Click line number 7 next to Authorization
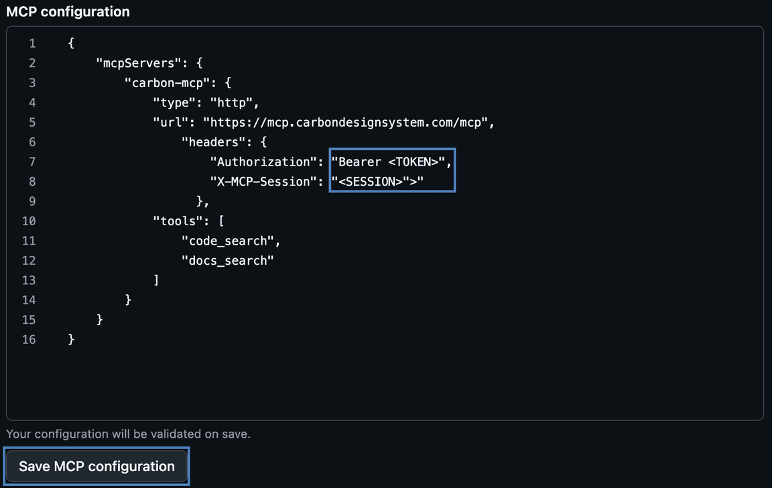This screenshot has width=772, height=488. [x=31, y=162]
